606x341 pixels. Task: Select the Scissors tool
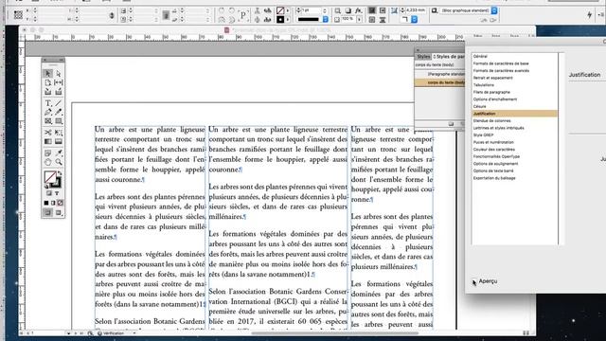coord(48,133)
